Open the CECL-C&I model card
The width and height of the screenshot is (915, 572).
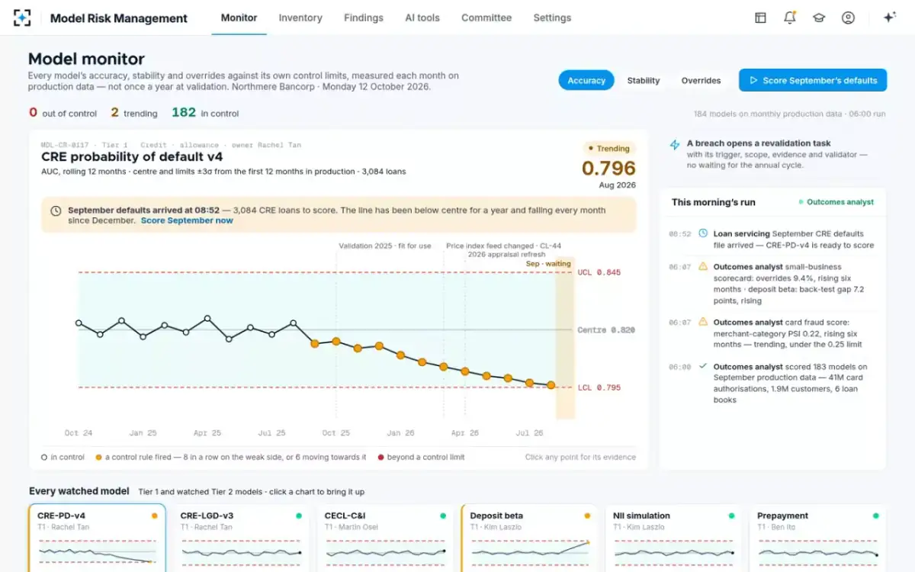coord(385,538)
